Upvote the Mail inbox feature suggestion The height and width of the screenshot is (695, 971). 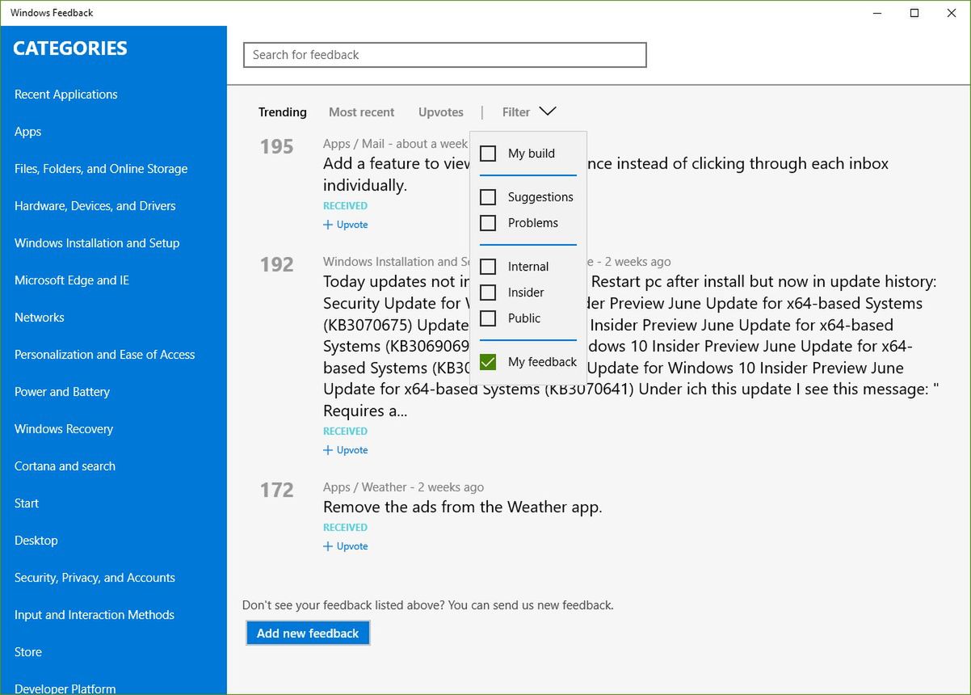tap(346, 225)
